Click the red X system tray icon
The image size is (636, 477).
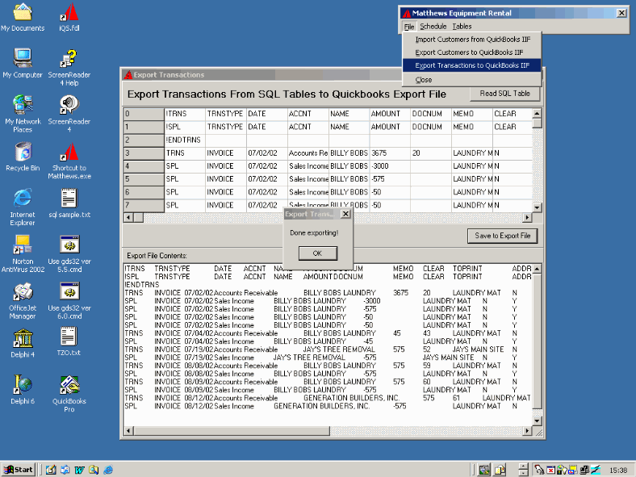click(x=550, y=470)
